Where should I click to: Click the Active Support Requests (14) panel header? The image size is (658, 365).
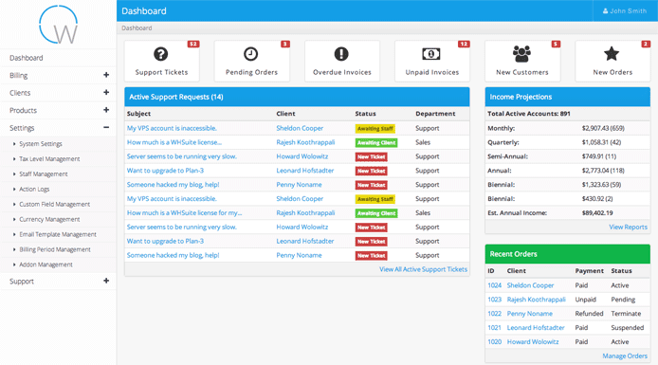[297, 97]
